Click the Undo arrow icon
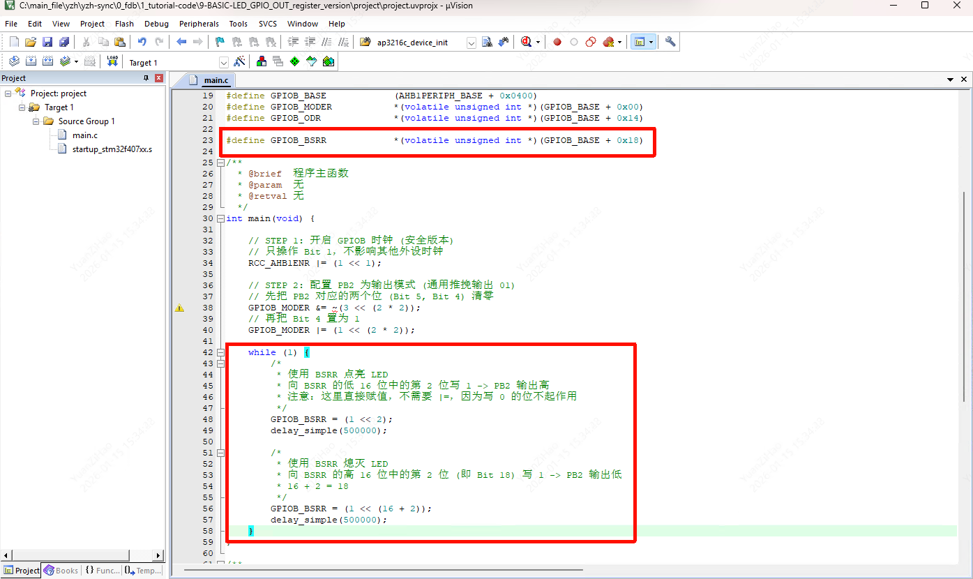 (x=142, y=42)
